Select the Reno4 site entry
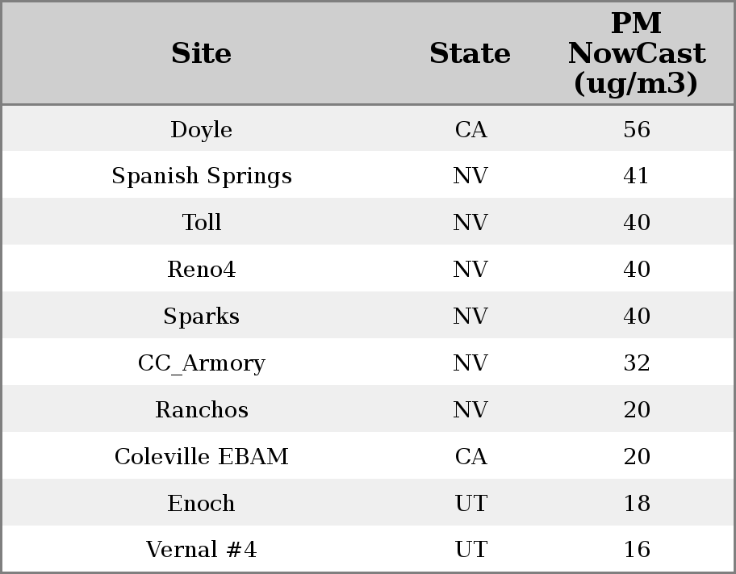The height and width of the screenshot is (574, 736). 201,270
